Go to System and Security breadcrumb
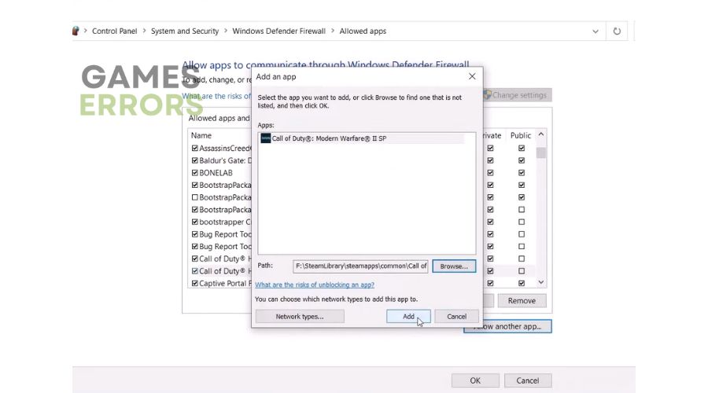 (x=185, y=31)
